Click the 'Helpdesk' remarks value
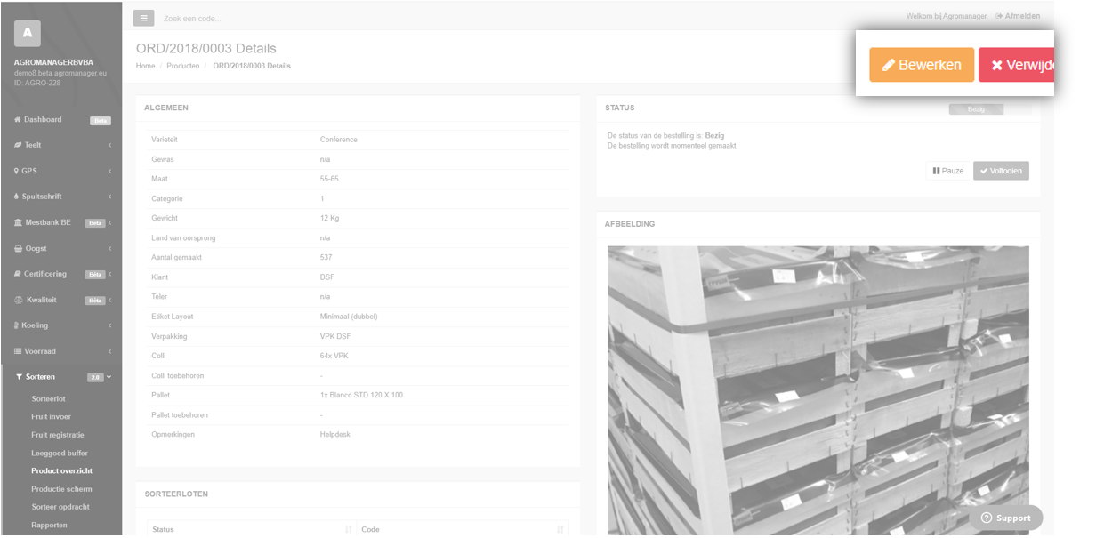1096x538 pixels. pyautogui.click(x=335, y=434)
